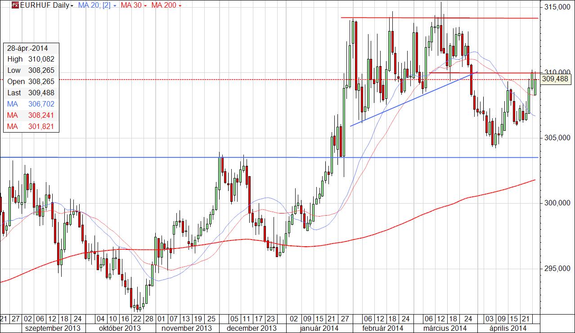The image size is (575, 333).
Task: Click the január 2014 month label
Action: tap(319, 328)
